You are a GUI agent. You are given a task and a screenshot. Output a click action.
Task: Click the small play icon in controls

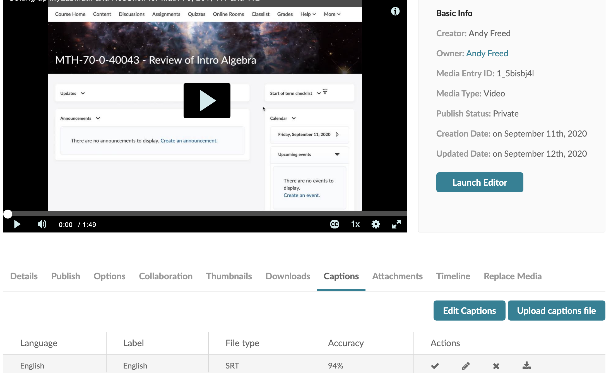point(17,224)
